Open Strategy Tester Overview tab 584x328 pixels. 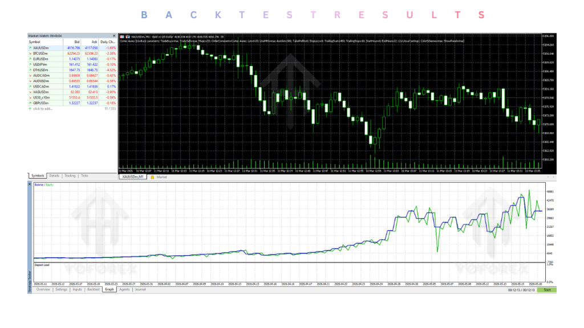[x=43, y=289]
